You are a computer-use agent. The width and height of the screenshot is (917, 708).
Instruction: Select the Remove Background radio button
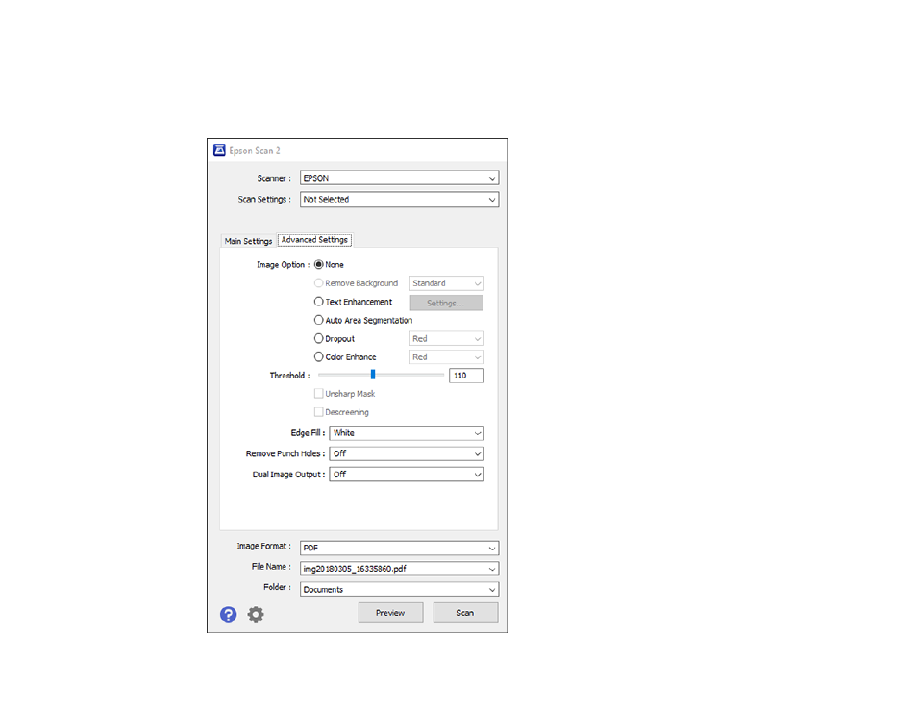click(x=319, y=283)
